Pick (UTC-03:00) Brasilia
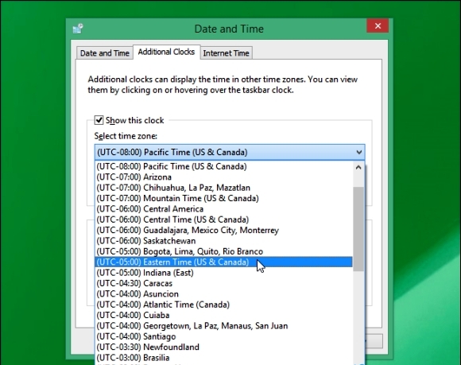461x365 pixels. tap(223, 358)
